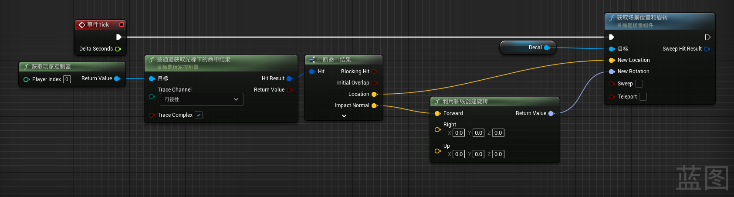Image resolution: width=734 pixels, height=197 pixels.
Task: Edit the Up vector X value
Action: coord(459,154)
